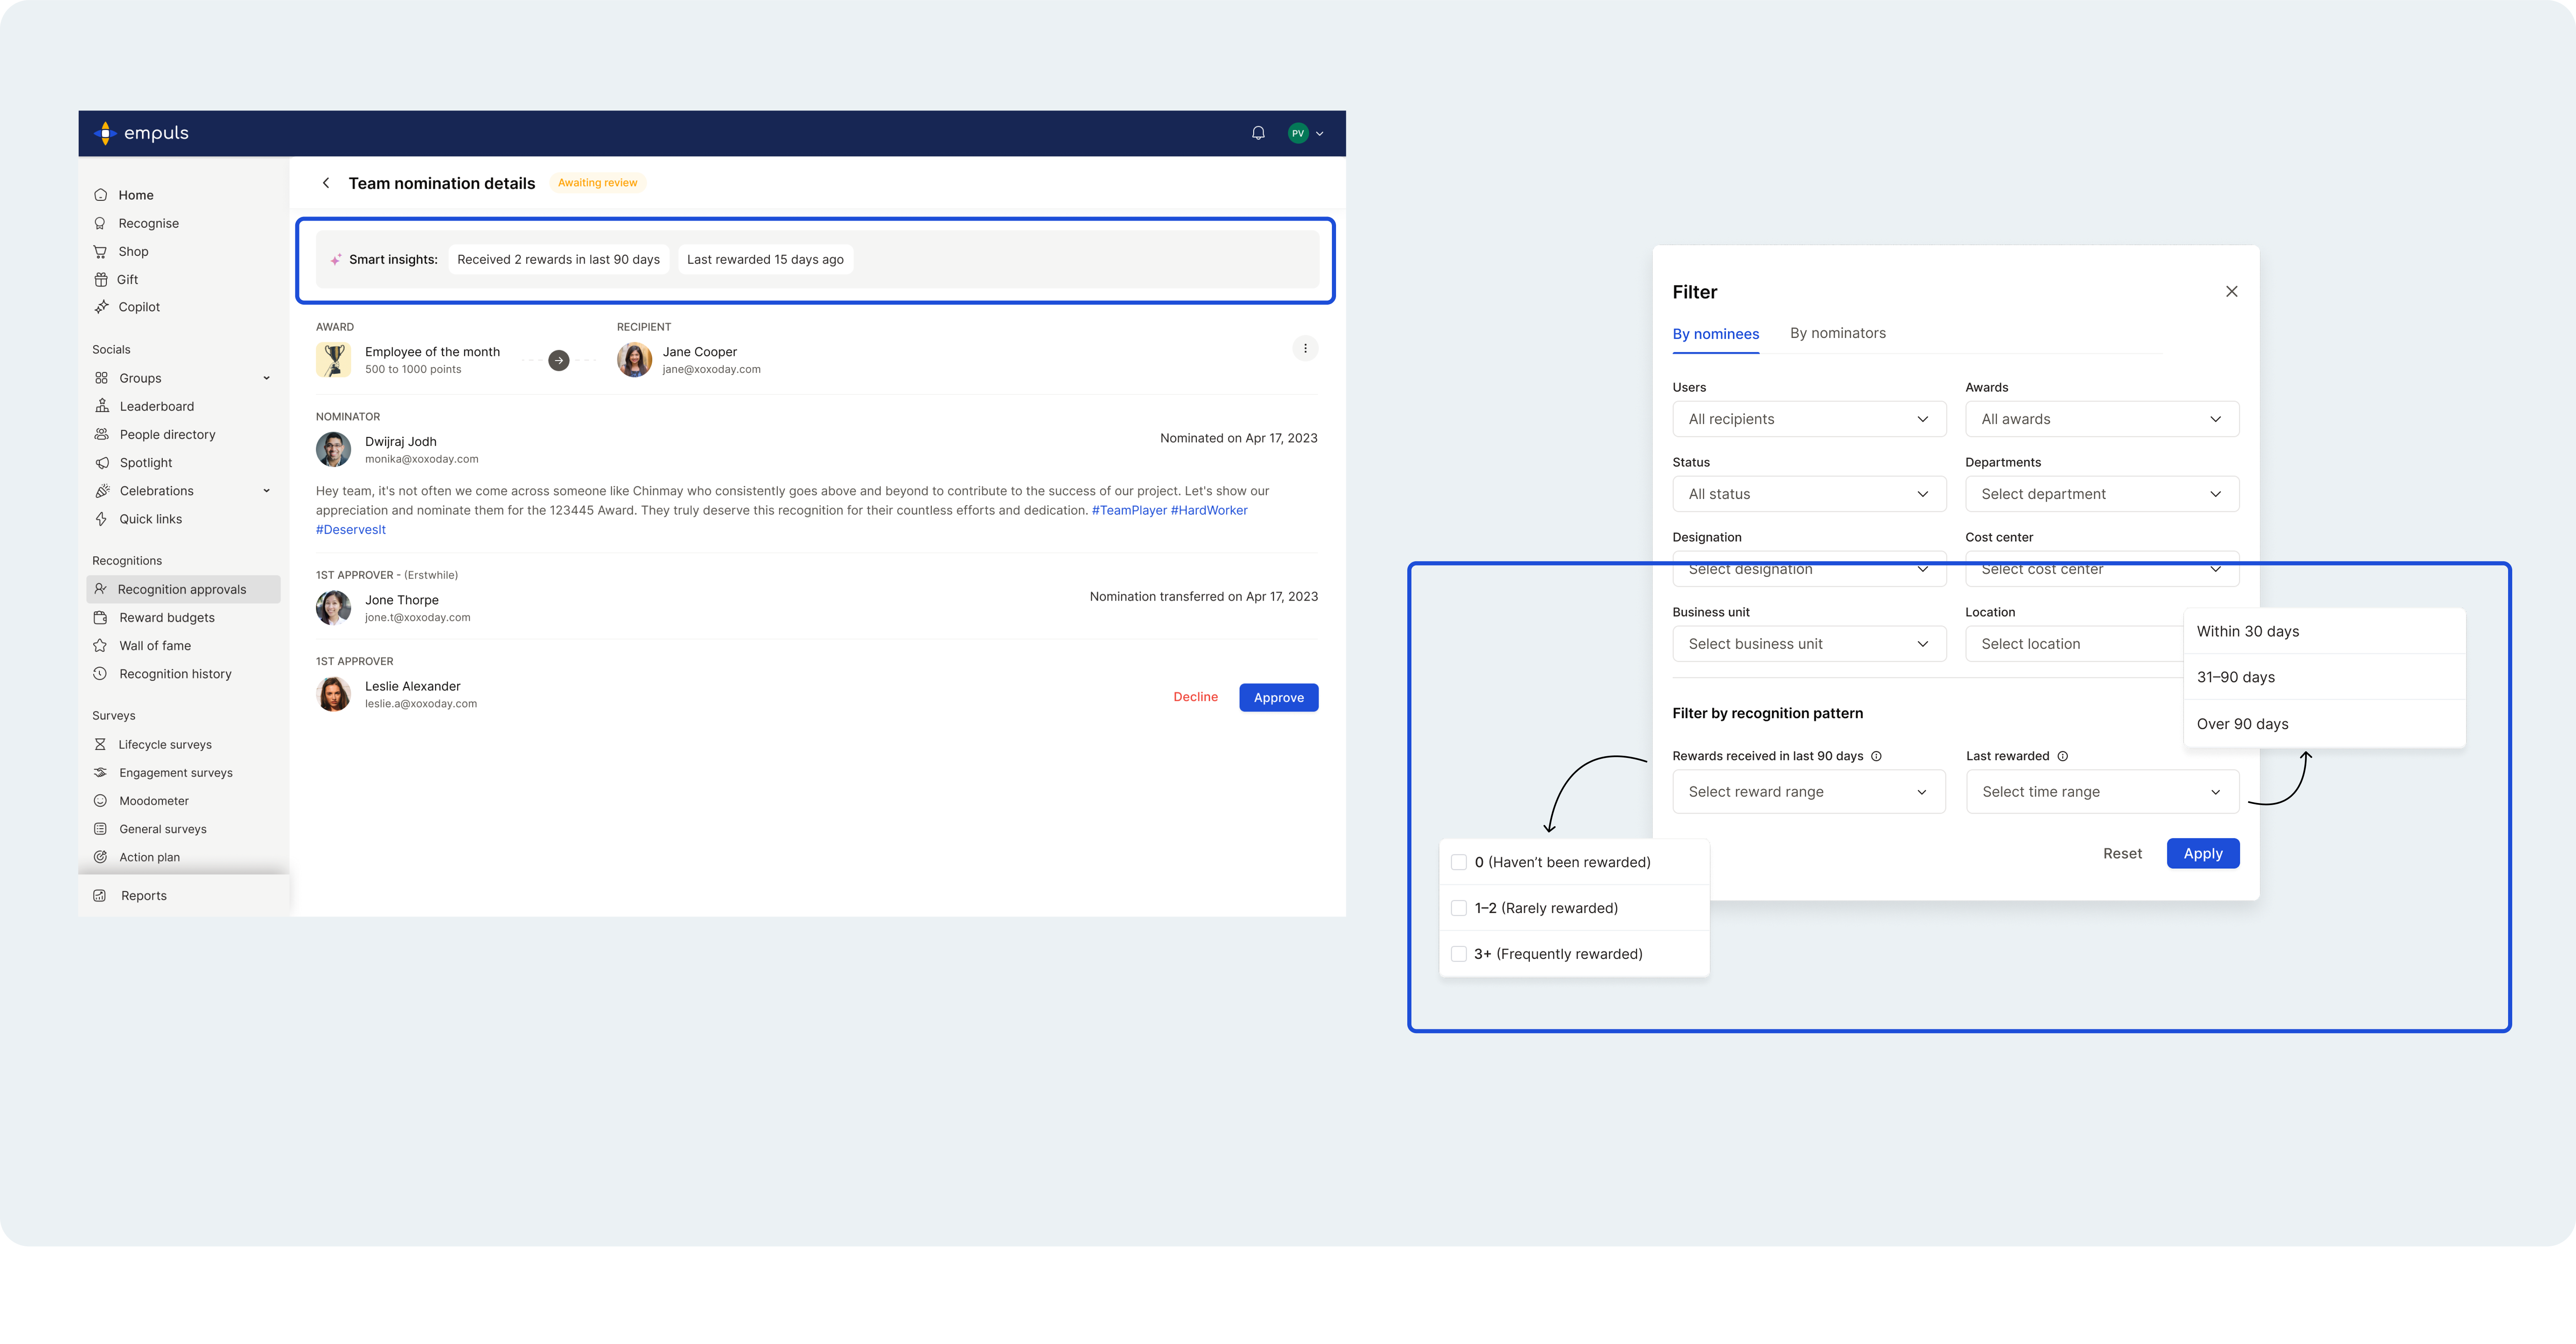This screenshot has width=2576, height=1344.
Task: Approve the nomination
Action: (x=1279, y=697)
